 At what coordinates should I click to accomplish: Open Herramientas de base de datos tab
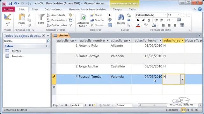[x=87, y=9]
